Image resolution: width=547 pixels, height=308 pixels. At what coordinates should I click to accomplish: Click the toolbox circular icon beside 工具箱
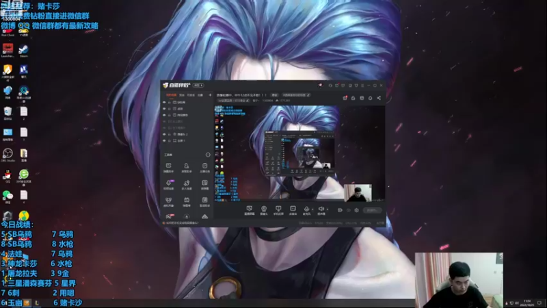pyautogui.click(x=208, y=155)
